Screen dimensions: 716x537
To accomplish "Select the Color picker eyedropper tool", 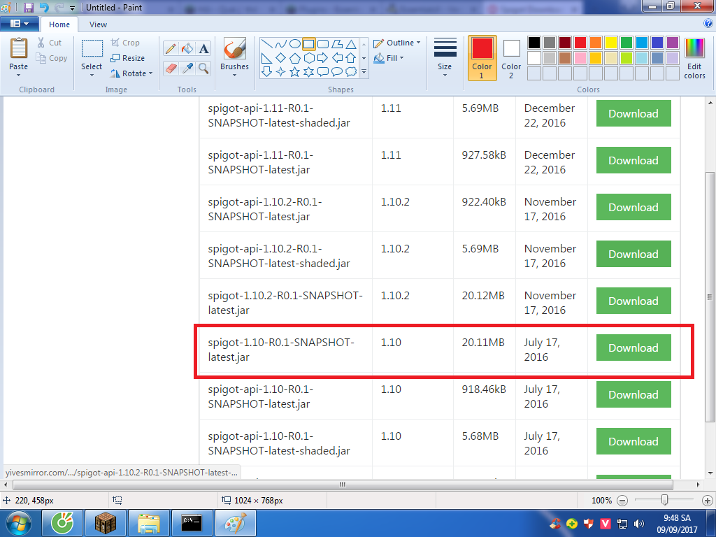I will tap(187, 68).
